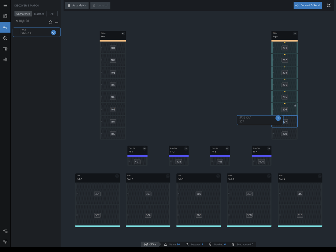Select the Discover & Match sidebar icon
Screen dimensions: 336x252
(x=5, y=27)
